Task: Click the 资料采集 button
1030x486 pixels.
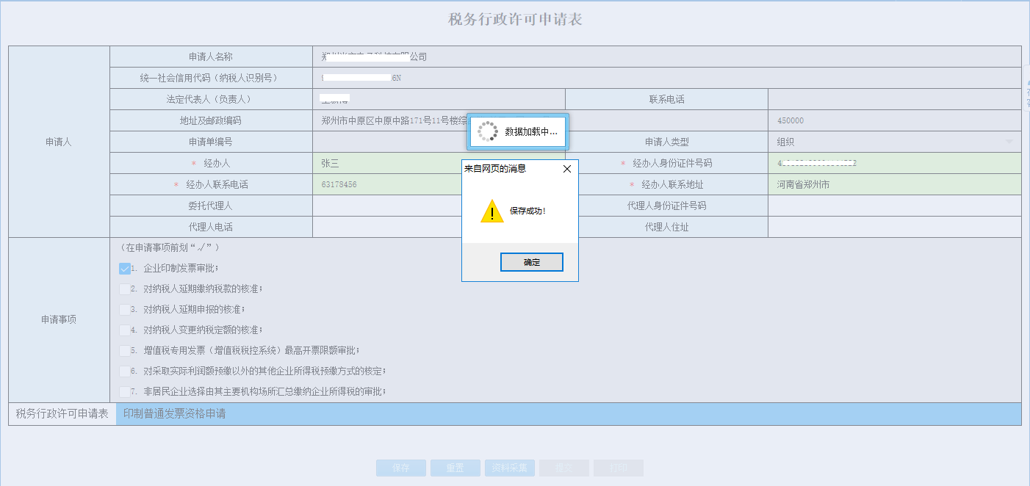Action: (x=509, y=468)
